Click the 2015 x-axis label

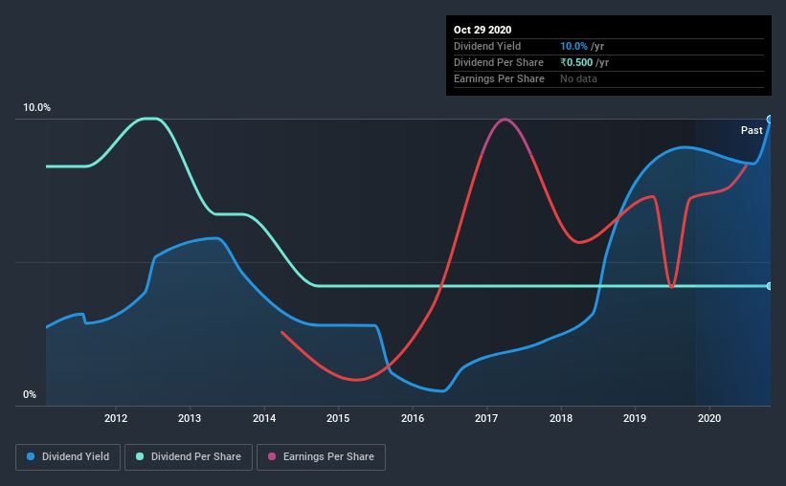338,418
